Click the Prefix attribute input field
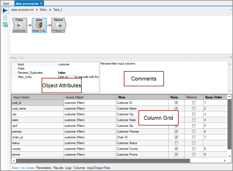The width and height of the screenshot is (233, 171). pos(78,69)
